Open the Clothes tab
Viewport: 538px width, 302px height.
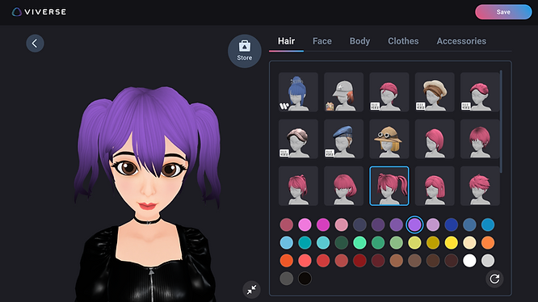(403, 41)
